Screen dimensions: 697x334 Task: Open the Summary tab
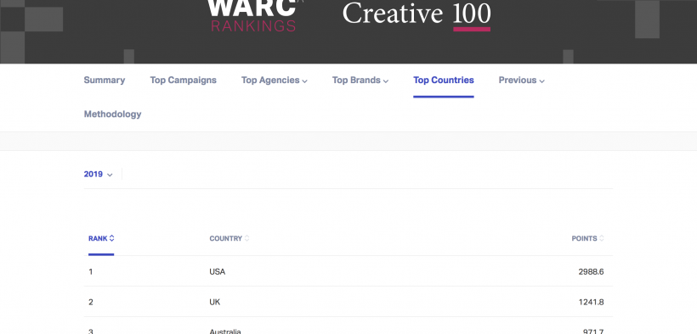point(105,81)
